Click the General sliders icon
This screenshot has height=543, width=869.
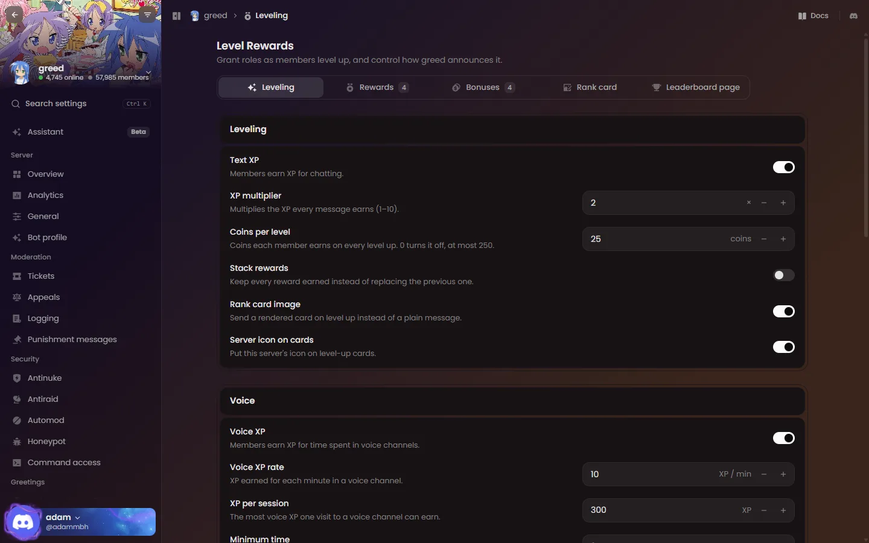tap(17, 217)
